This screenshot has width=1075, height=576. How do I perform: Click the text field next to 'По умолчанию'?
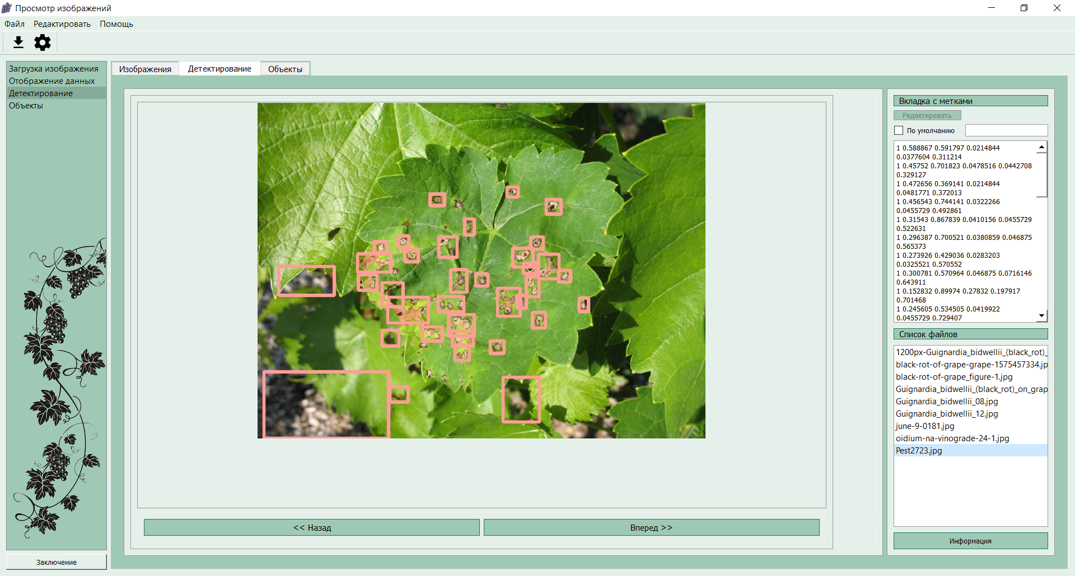coord(1006,130)
